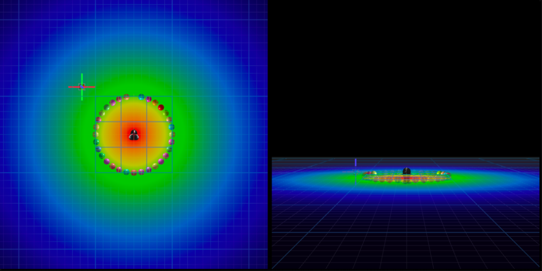Screen dimensions: 542x271
Task: Select the bright red sphere in the speaker ring
Action: pos(161,107)
